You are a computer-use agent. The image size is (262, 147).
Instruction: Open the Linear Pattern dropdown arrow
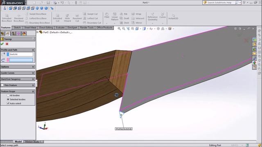pos(115,23)
